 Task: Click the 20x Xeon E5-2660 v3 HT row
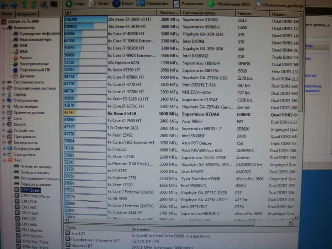click(x=181, y=20)
